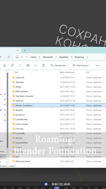The height and width of the screenshot is (189, 106).
Task: Expand the chevron after AppData in breadcrumb
Action: (72, 57)
